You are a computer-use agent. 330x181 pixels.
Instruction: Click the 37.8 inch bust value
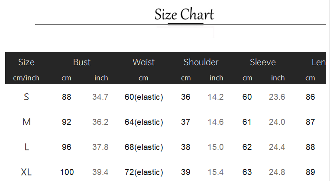point(100,147)
